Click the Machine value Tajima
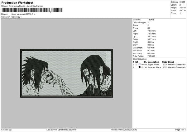The image size is (187, 132). (x=151, y=20)
